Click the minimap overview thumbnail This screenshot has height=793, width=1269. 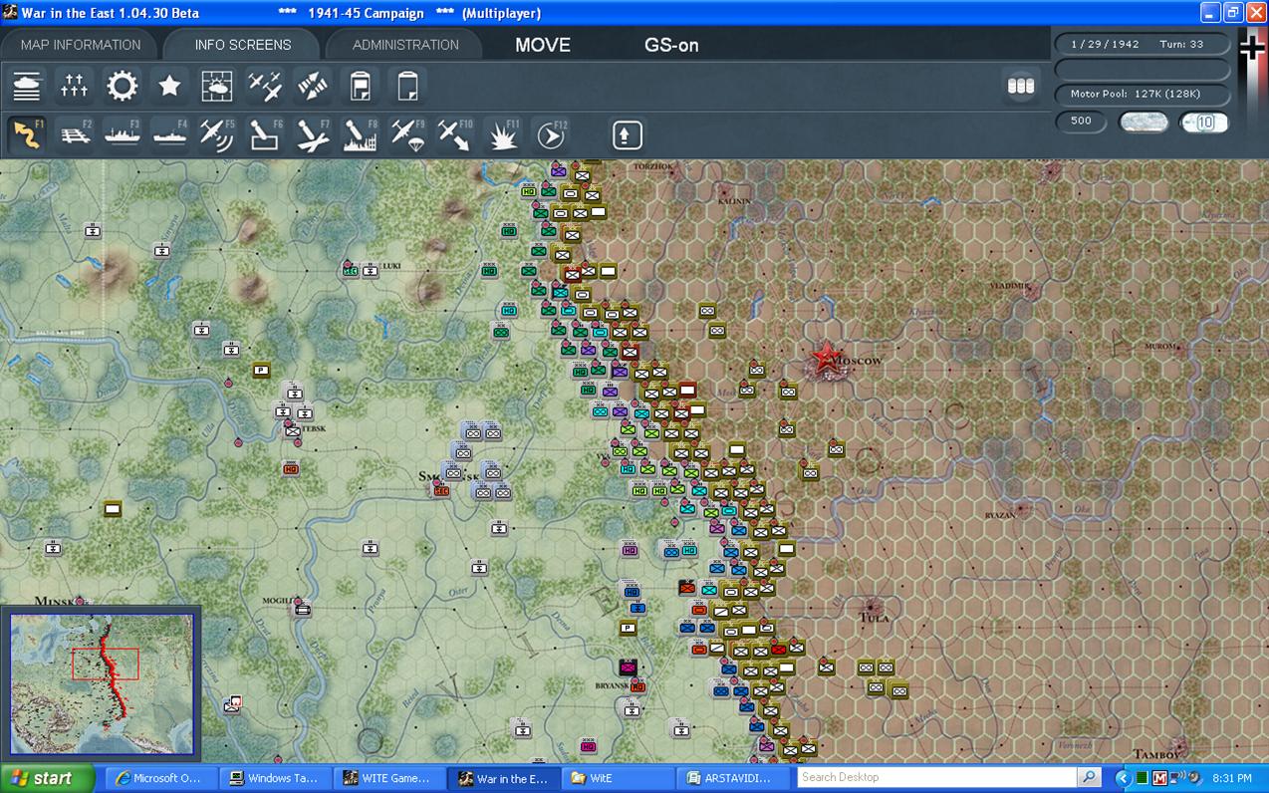pos(102,683)
